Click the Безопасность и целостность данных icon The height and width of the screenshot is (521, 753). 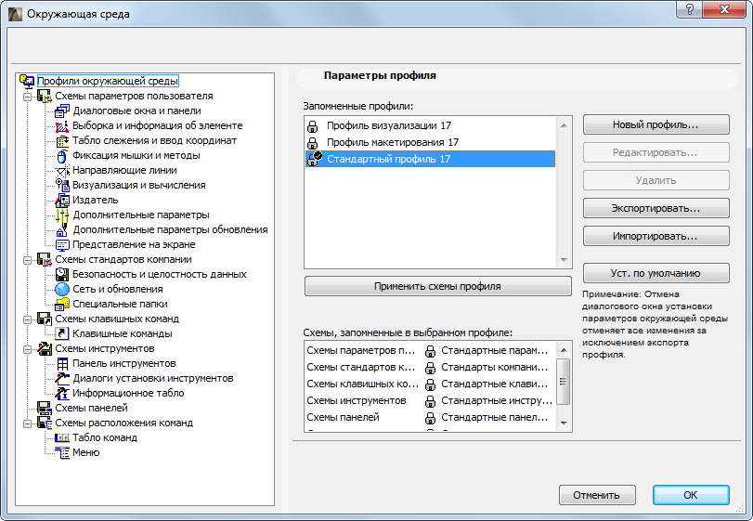pyautogui.click(x=62, y=275)
